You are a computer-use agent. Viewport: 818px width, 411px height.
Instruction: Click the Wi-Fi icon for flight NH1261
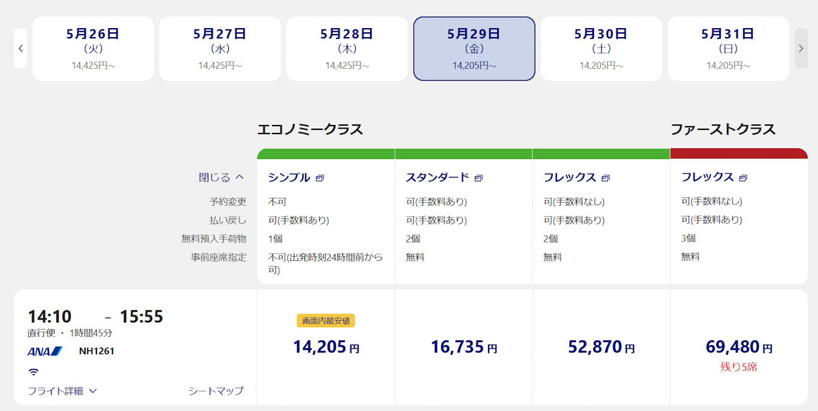pyautogui.click(x=34, y=372)
